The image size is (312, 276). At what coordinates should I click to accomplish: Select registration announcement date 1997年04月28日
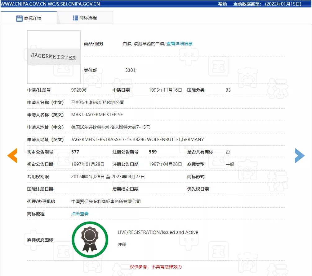pos(165,164)
